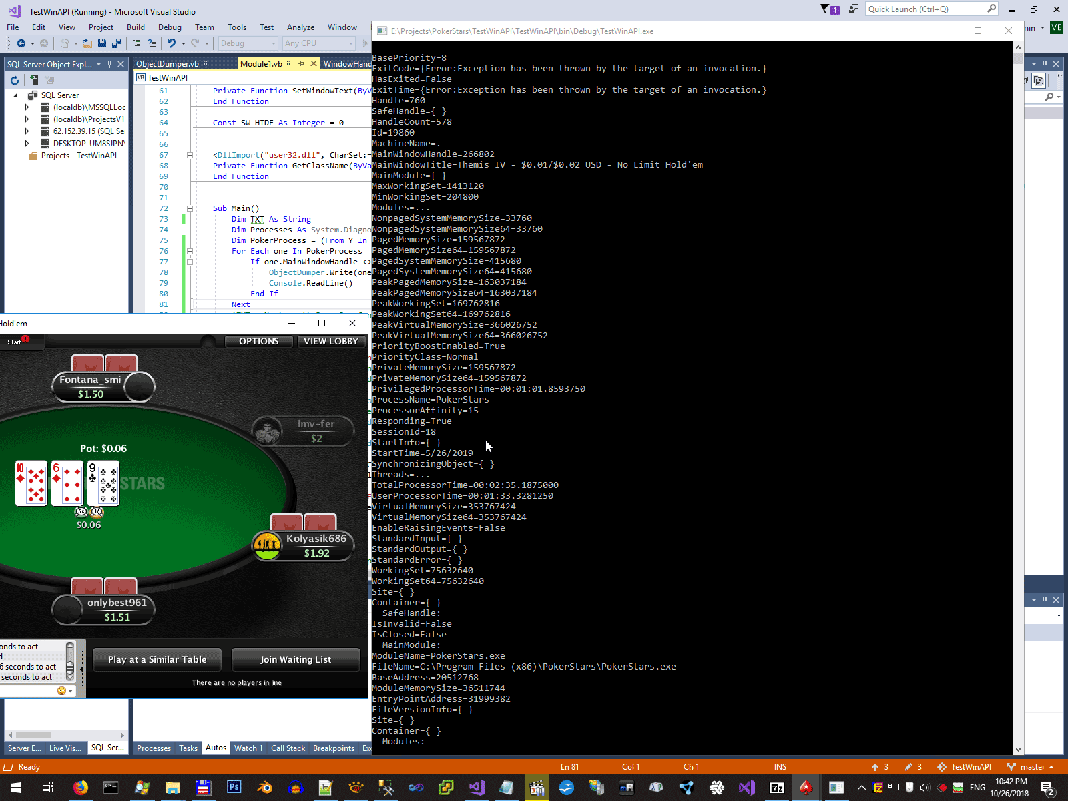Image resolution: width=1068 pixels, height=801 pixels.
Task: Expand the DESKTOP-UM8SJPN server node
Action: (x=27, y=144)
